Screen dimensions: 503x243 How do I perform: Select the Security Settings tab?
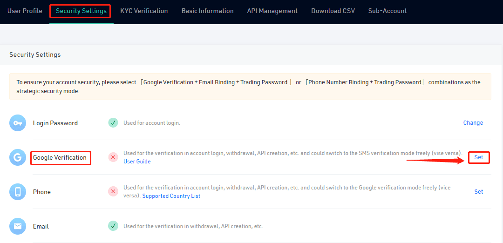[x=81, y=11]
